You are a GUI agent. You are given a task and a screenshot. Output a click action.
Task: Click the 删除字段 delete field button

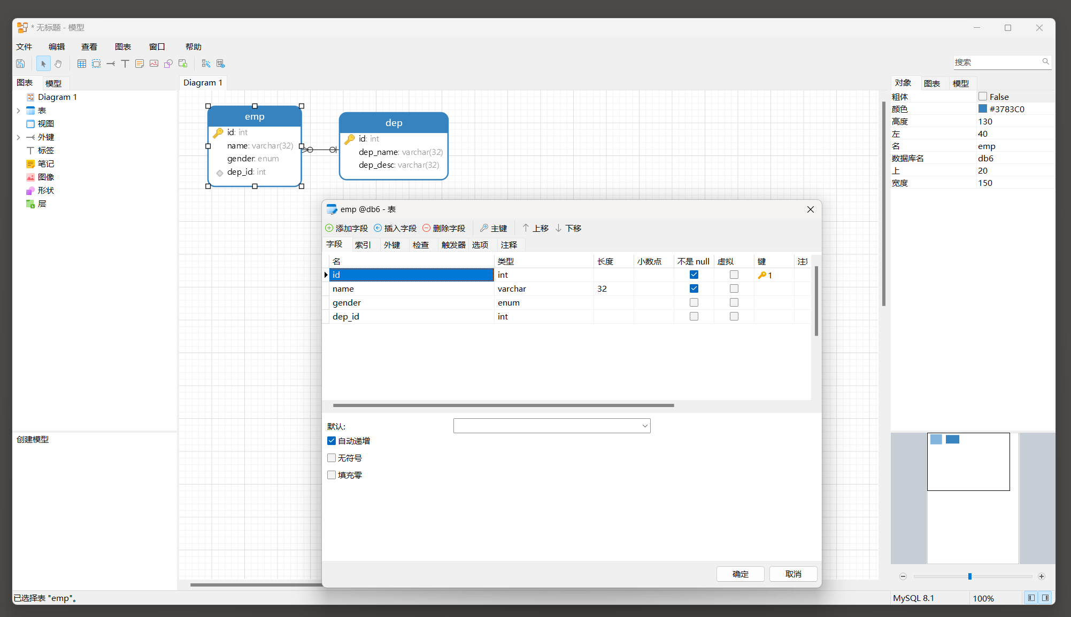click(x=444, y=228)
